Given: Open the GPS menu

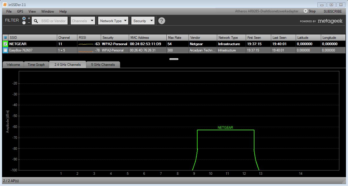Looking at the screenshot, I should (20, 11).
